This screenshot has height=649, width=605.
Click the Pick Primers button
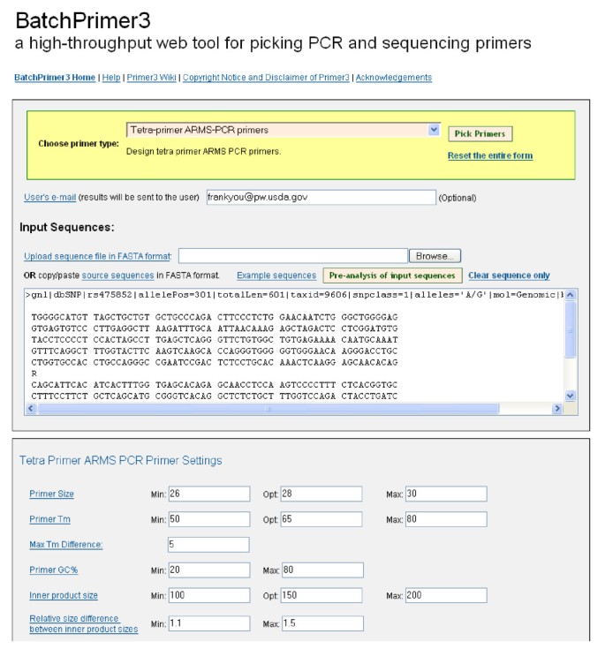pyautogui.click(x=480, y=133)
